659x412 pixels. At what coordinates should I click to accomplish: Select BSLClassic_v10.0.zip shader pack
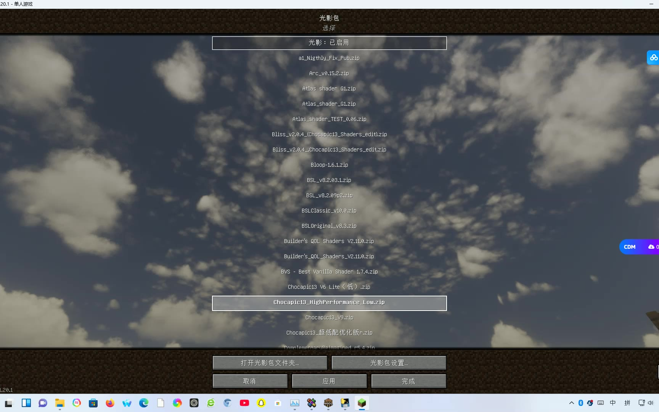tap(329, 211)
